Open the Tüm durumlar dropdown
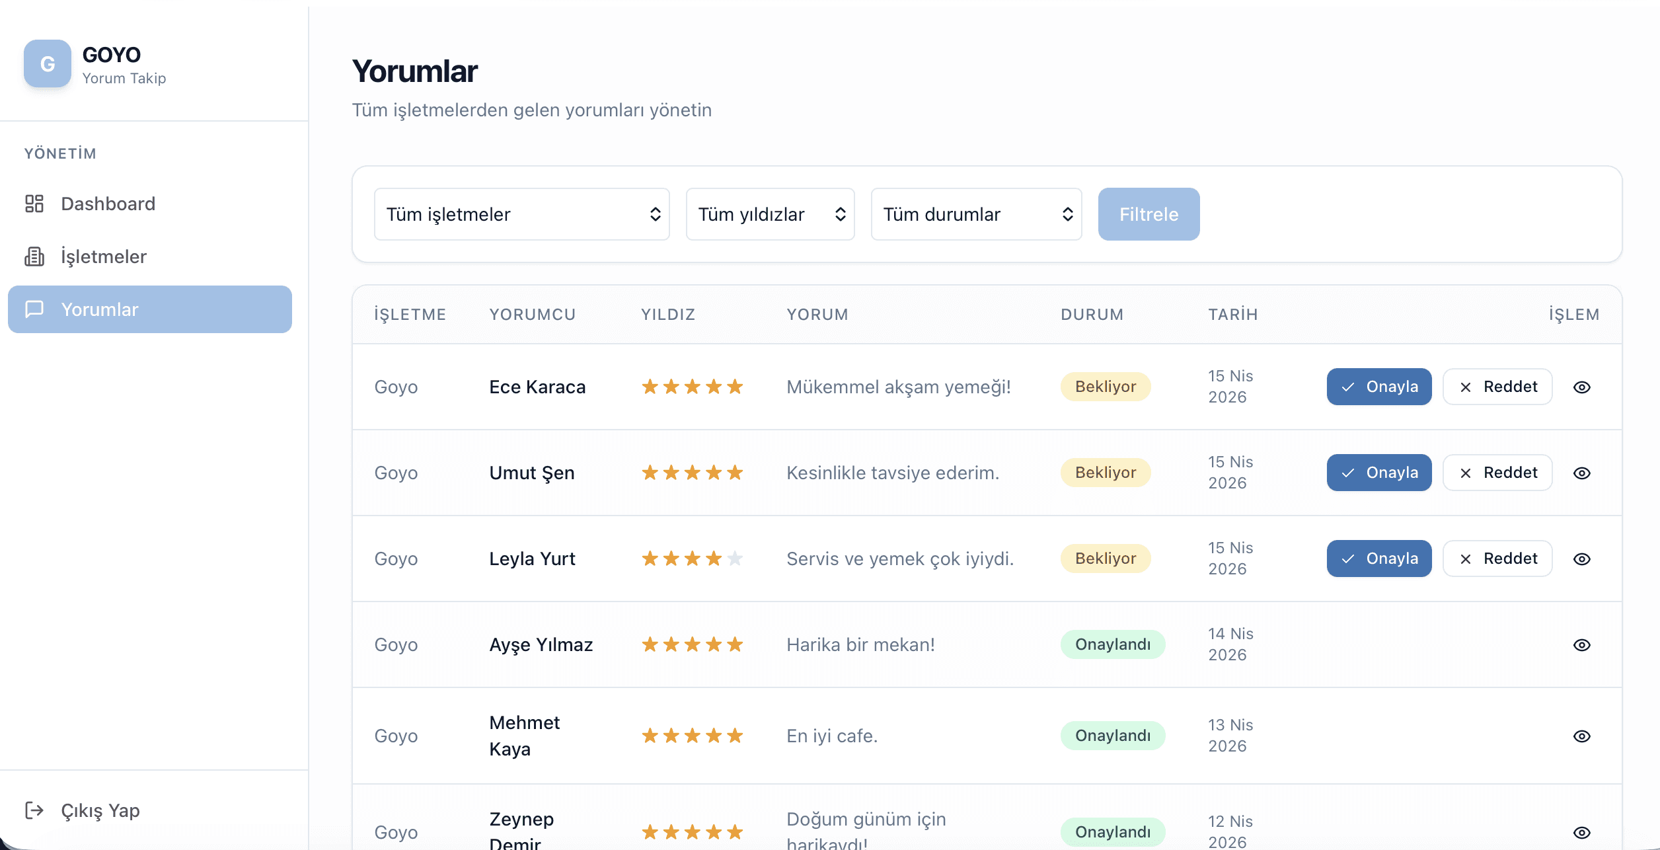 [x=976, y=214]
